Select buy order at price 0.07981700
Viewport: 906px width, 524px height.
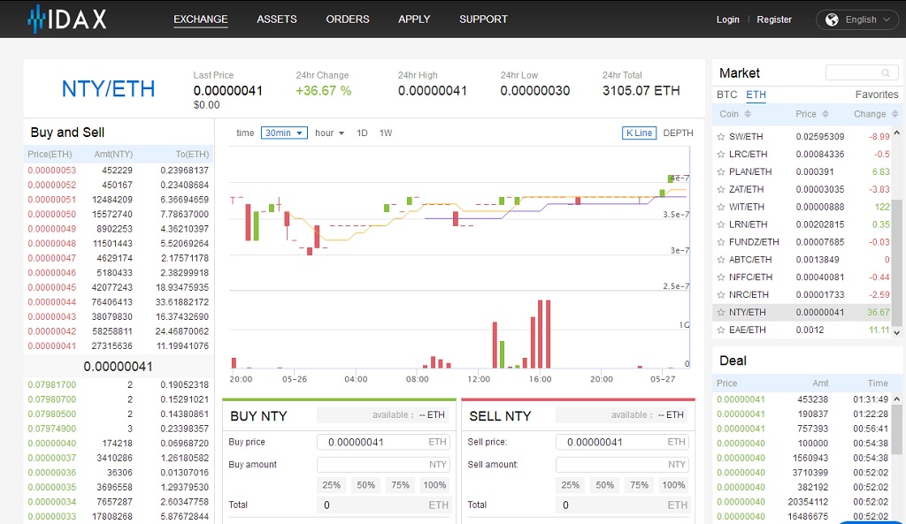[x=118, y=385]
